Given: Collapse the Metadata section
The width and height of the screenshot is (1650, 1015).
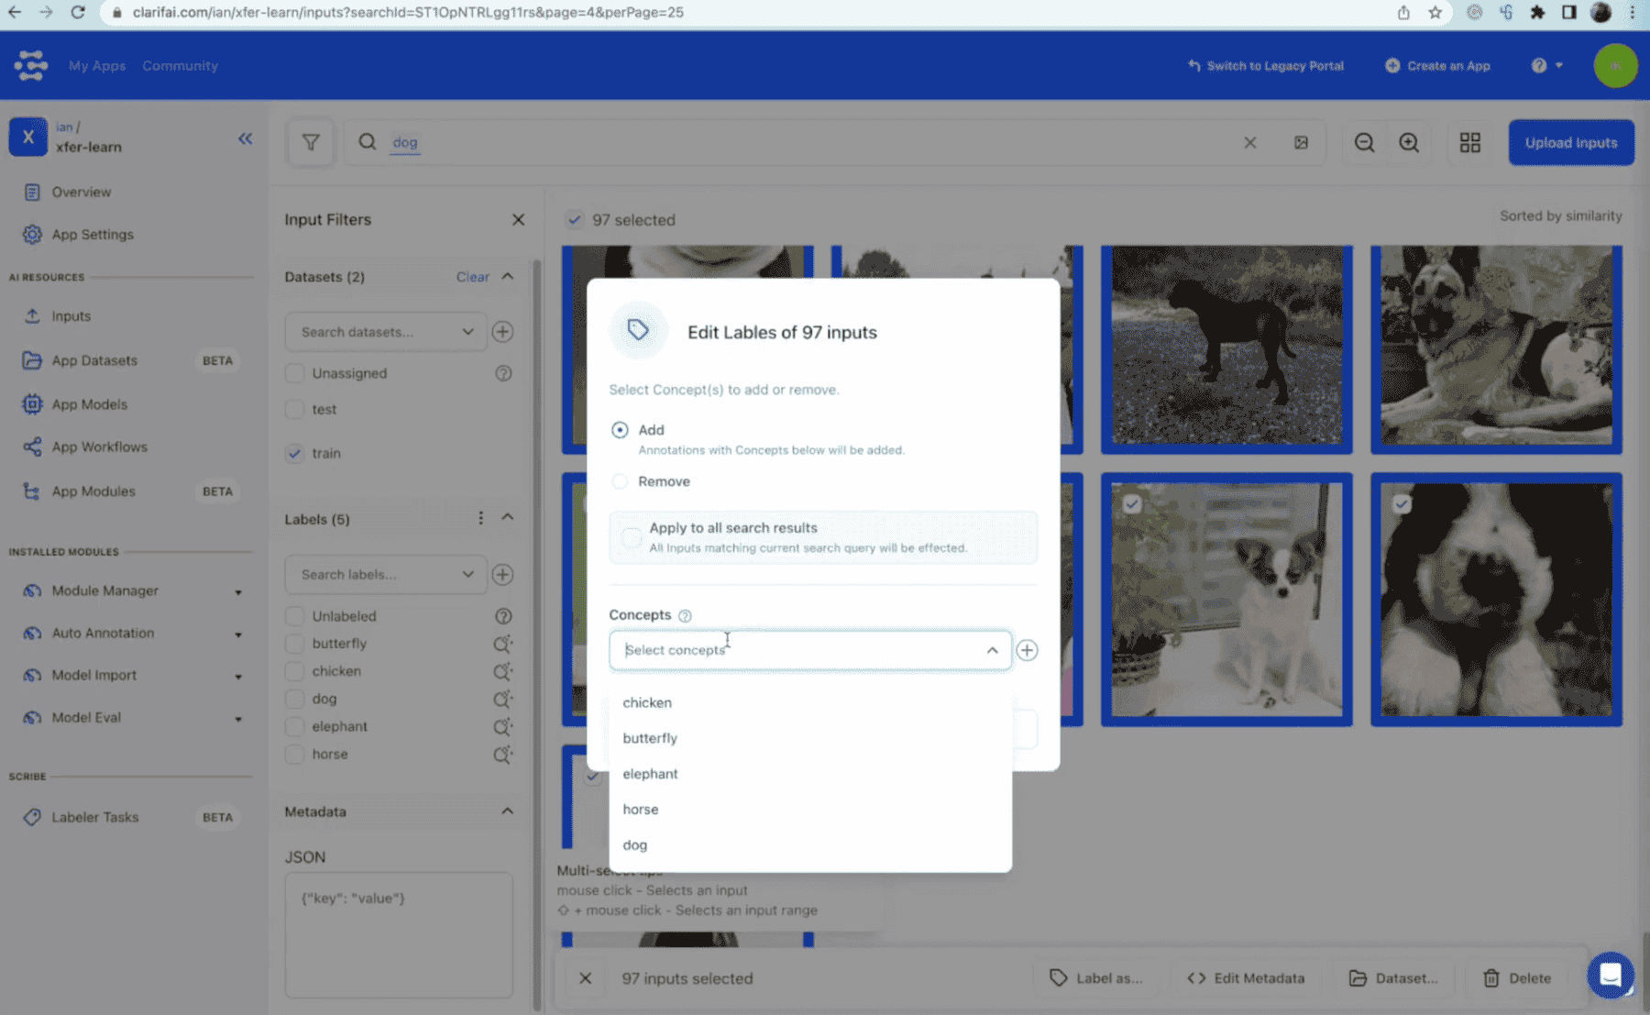Looking at the screenshot, I should [x=507, y=811].
